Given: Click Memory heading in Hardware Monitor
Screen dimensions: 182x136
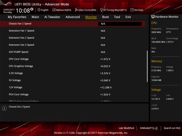Looking at the screenshot, I should tap(157, 61).
